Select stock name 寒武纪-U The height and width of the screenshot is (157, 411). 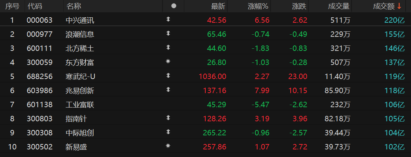tap(80, 77)
